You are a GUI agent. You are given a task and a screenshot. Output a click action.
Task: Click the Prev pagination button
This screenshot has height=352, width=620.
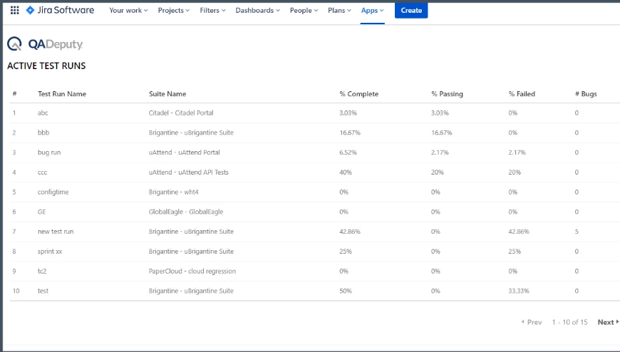pos(532,322)
